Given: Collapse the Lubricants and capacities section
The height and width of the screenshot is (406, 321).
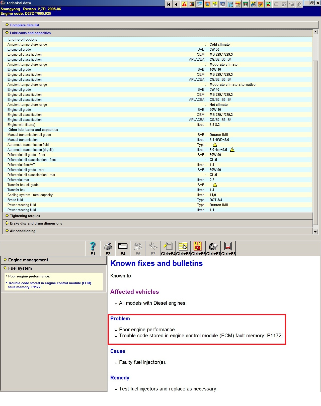Looking at the screenshot, I should pos(30,33).
